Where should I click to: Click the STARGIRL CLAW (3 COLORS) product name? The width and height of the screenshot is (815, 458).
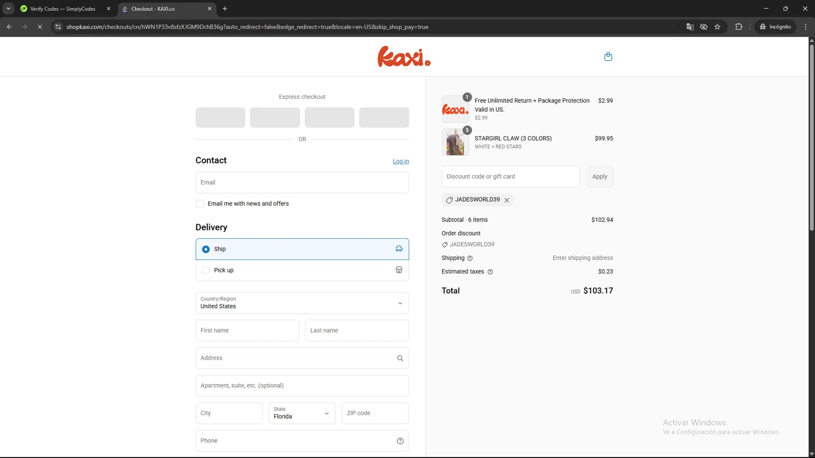[513, 138]
